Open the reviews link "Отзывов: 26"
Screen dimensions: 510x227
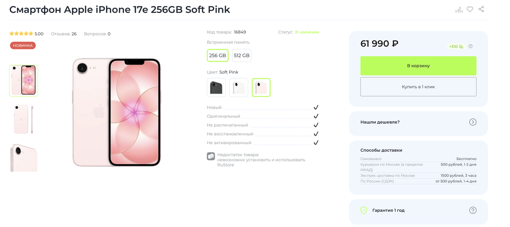click(x=64, y=34)
